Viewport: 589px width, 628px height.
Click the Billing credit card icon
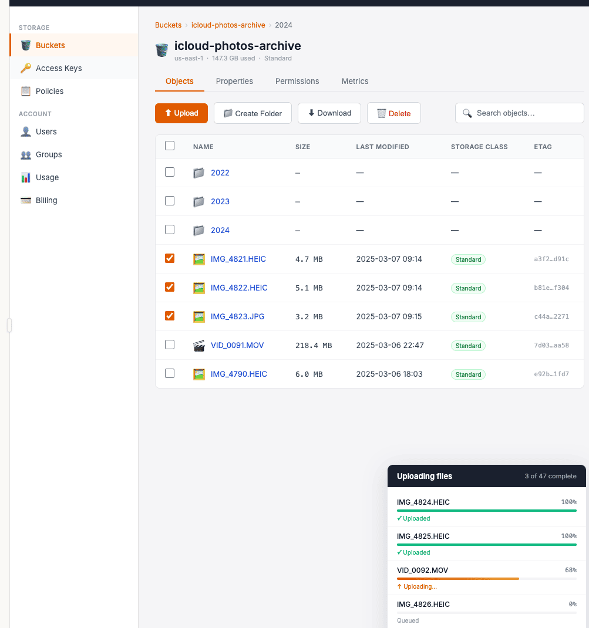26,200
